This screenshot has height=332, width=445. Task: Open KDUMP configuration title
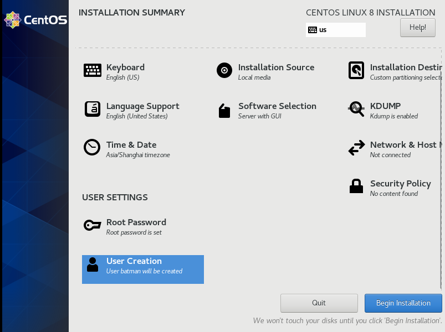[385, 106]
